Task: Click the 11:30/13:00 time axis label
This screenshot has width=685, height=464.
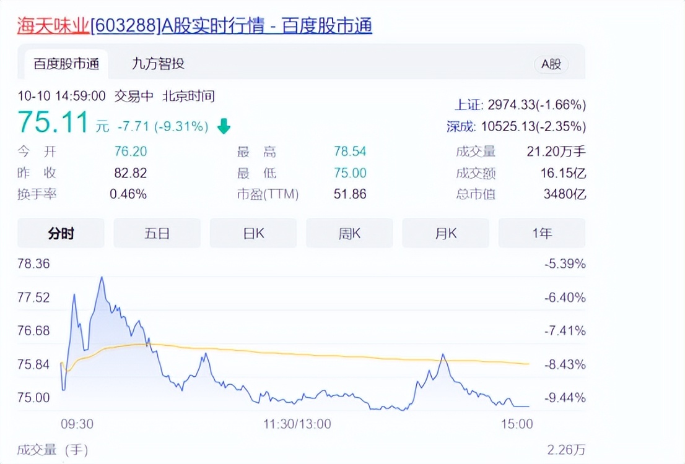Action: click(x=297, y=424)
